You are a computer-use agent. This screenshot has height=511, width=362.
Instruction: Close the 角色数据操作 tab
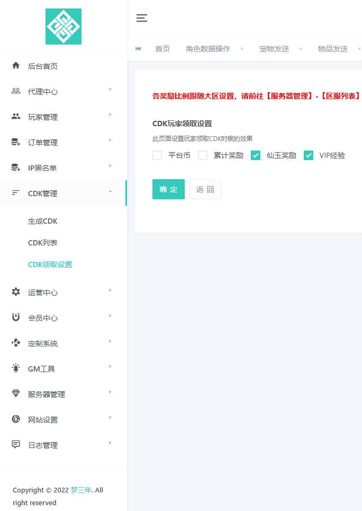242,49
